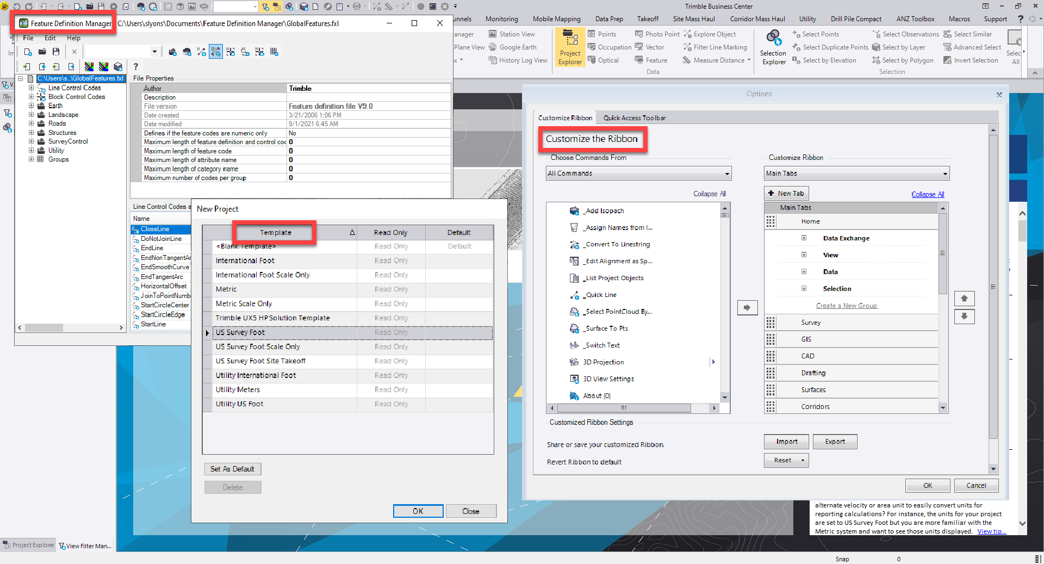This screenshot has width=1044, height=564.
Task: Click right-arrow add button in Options dialog
Action: click(747, 308)
